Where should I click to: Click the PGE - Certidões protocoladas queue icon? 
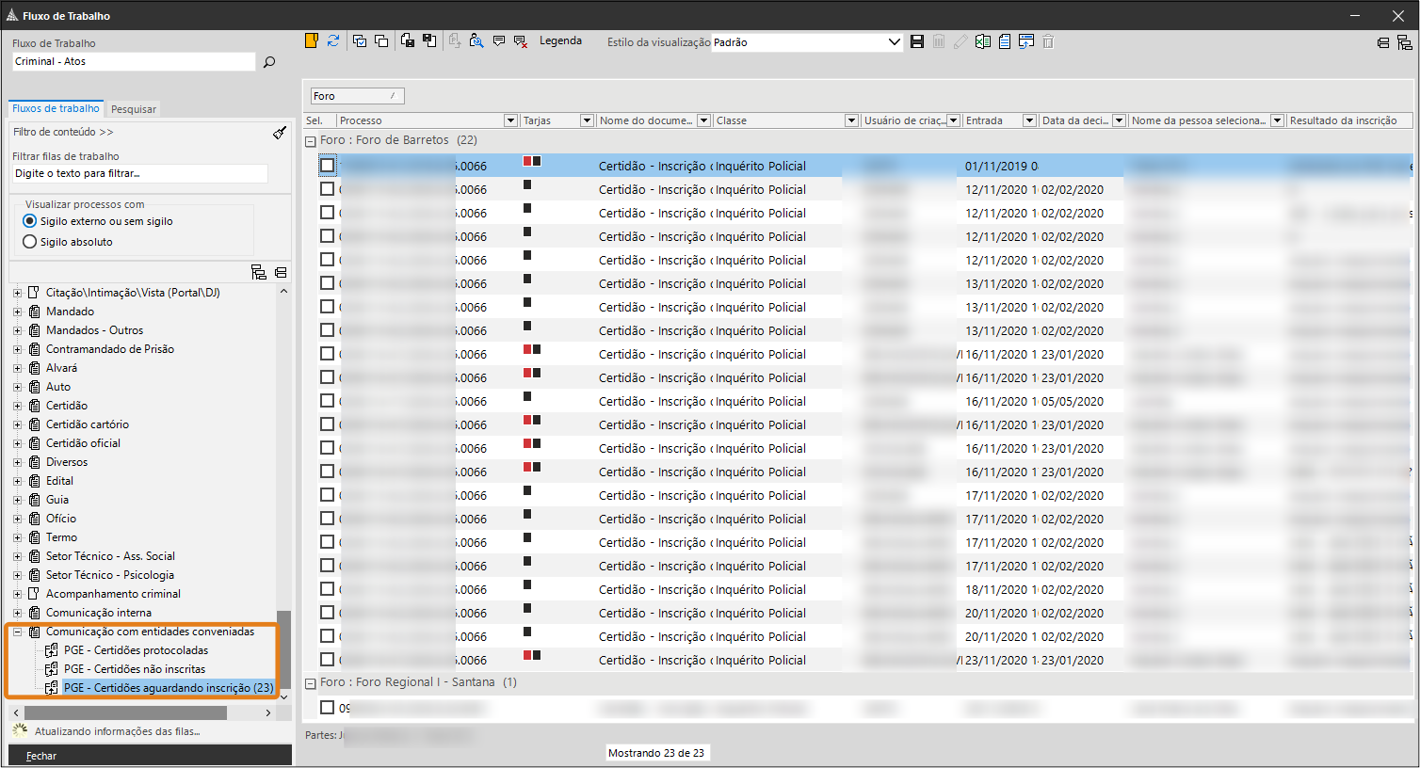[52, 650]
